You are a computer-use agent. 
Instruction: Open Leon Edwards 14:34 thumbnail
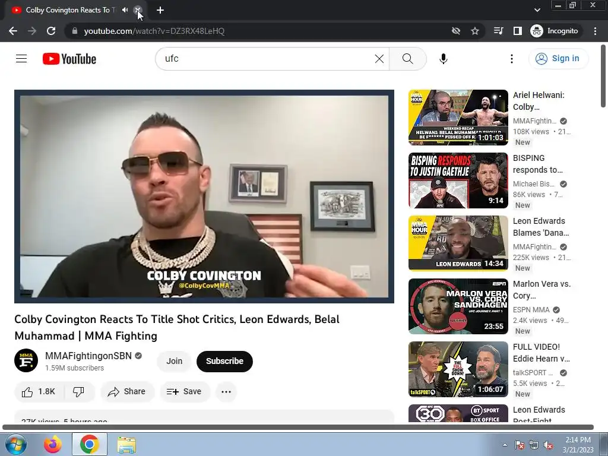pos(458,243)
